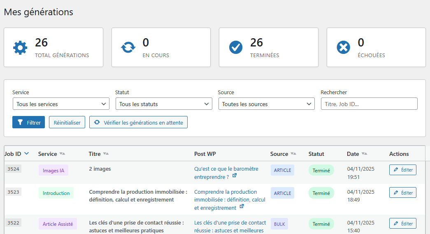This screenshot has width=430, height=234.
Task: Sort by Service using column arrows
Action: click(62, 154)
